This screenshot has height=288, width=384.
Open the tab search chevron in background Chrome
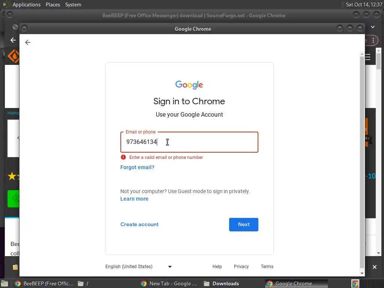click(x=373, y=27)
